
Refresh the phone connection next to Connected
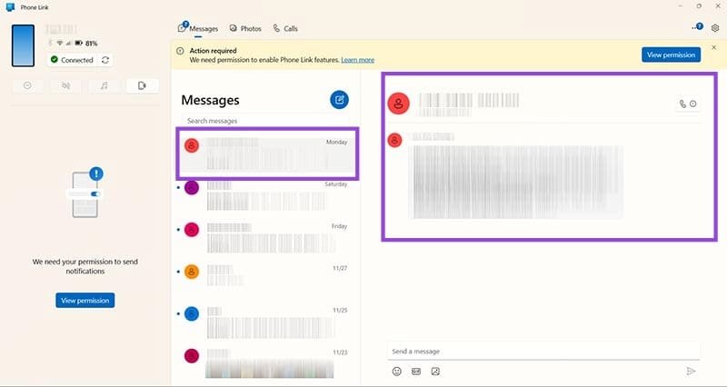click(105, 60)
